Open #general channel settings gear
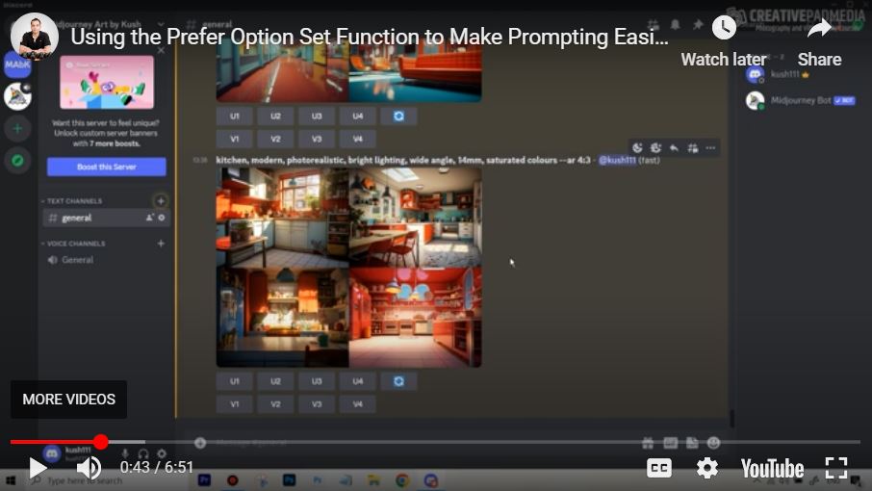The height and width of the screenshot is (491, 872). [x=162, y=218]
